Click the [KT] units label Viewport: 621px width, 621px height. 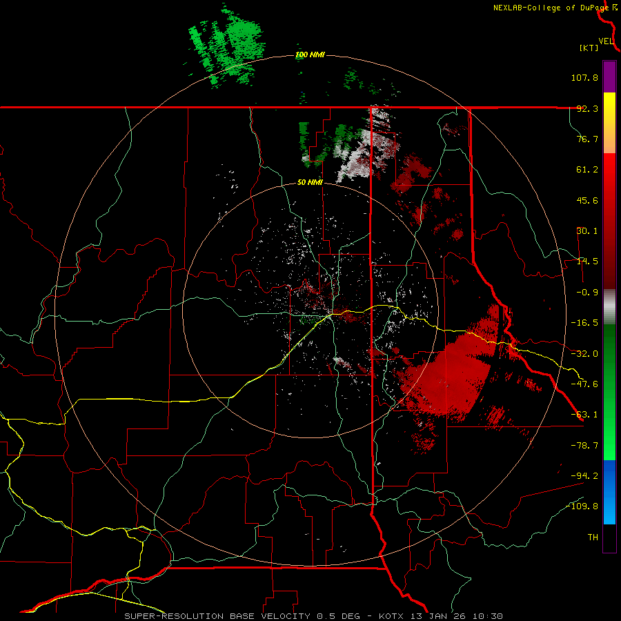(589, 48)
